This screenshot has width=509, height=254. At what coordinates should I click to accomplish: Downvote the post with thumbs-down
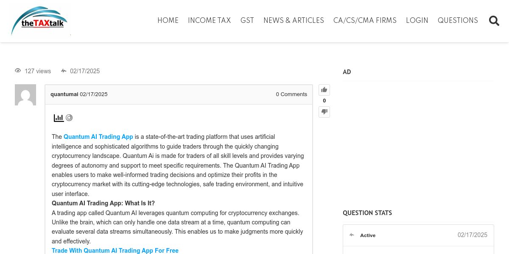(324, 112)
